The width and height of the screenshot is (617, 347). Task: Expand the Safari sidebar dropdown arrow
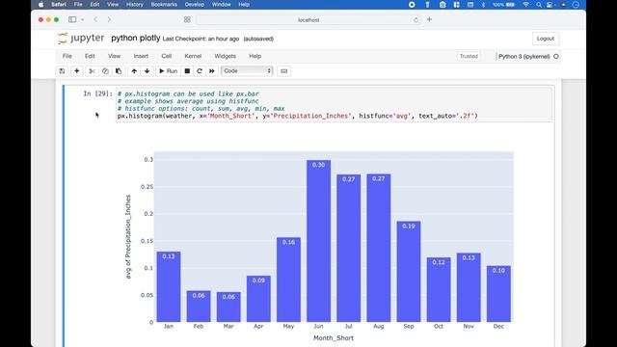point(82,19)
